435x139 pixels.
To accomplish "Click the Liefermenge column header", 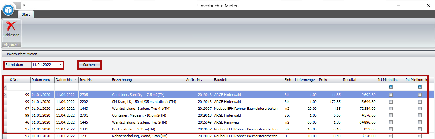I will 306,80.
